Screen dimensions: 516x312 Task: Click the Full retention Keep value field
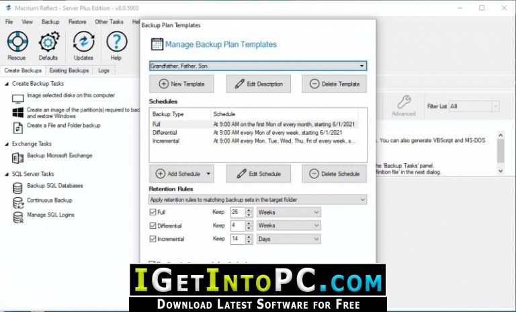pos(238,212)
